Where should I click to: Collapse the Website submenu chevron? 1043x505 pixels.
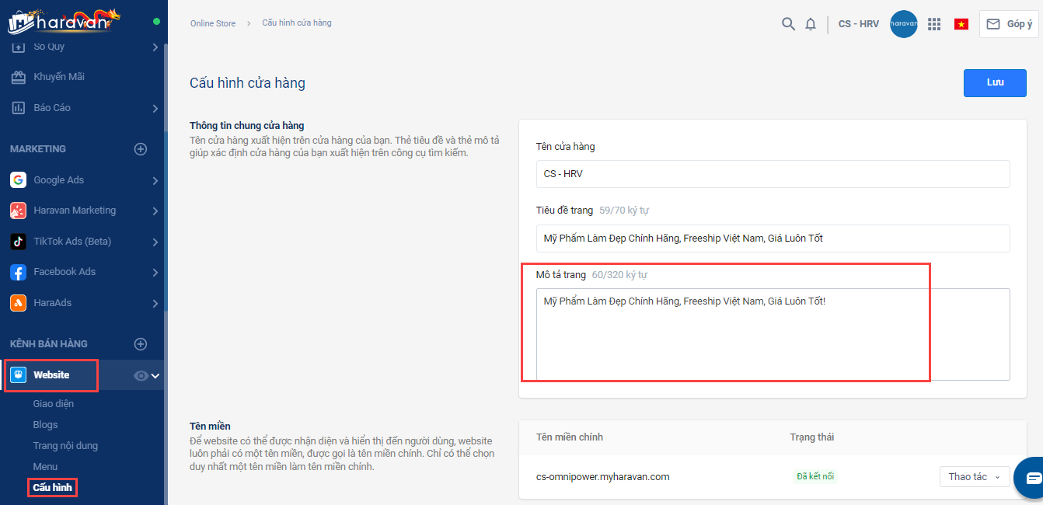click(155, 376)
